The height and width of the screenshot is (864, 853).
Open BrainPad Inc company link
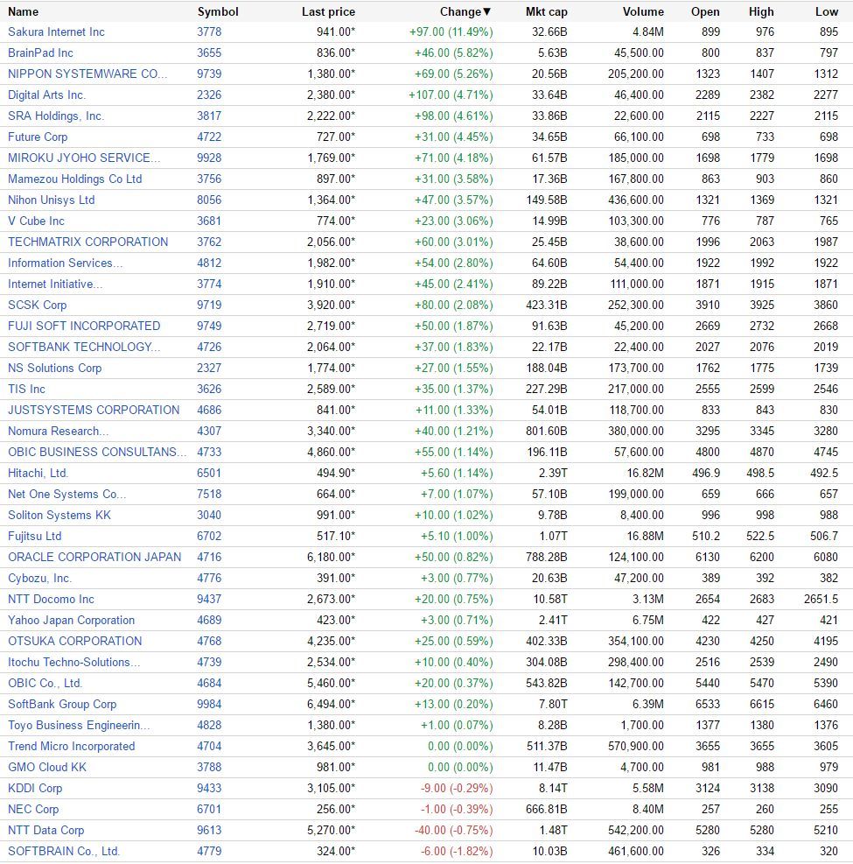tap(40, 53)
